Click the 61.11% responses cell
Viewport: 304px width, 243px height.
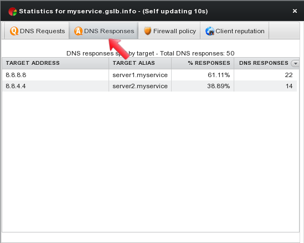pos(203,75)
